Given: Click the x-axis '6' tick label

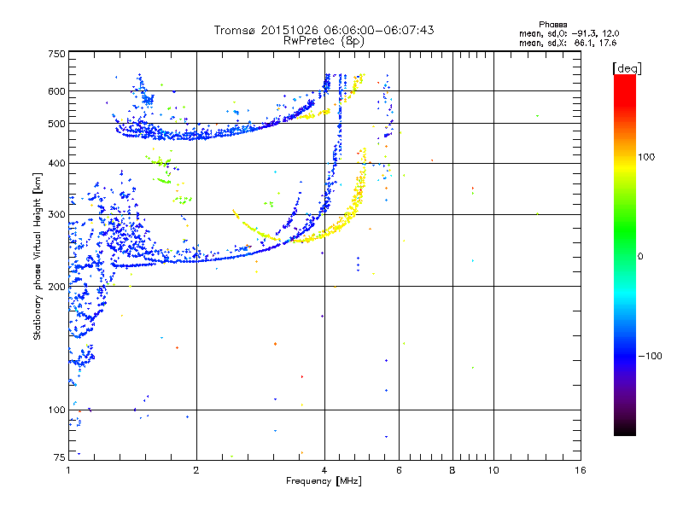Looking at the screenshot, I should pos(399,471).
